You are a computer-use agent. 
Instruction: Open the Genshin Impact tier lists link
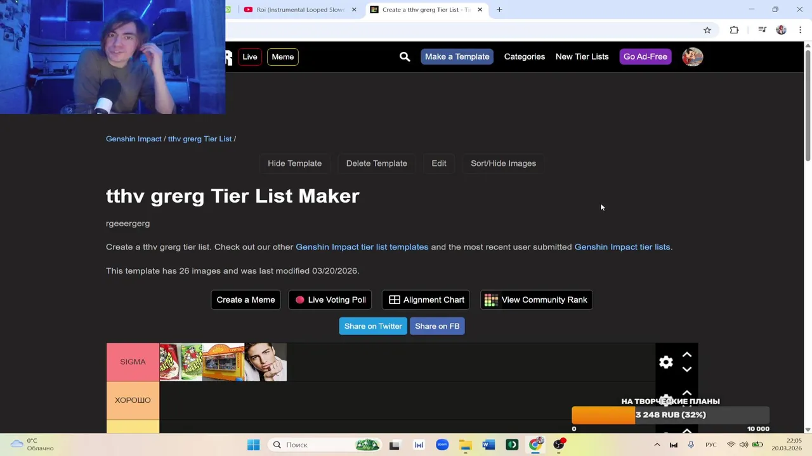(622, 247)
